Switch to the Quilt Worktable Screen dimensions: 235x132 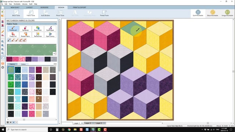(198, 13)
